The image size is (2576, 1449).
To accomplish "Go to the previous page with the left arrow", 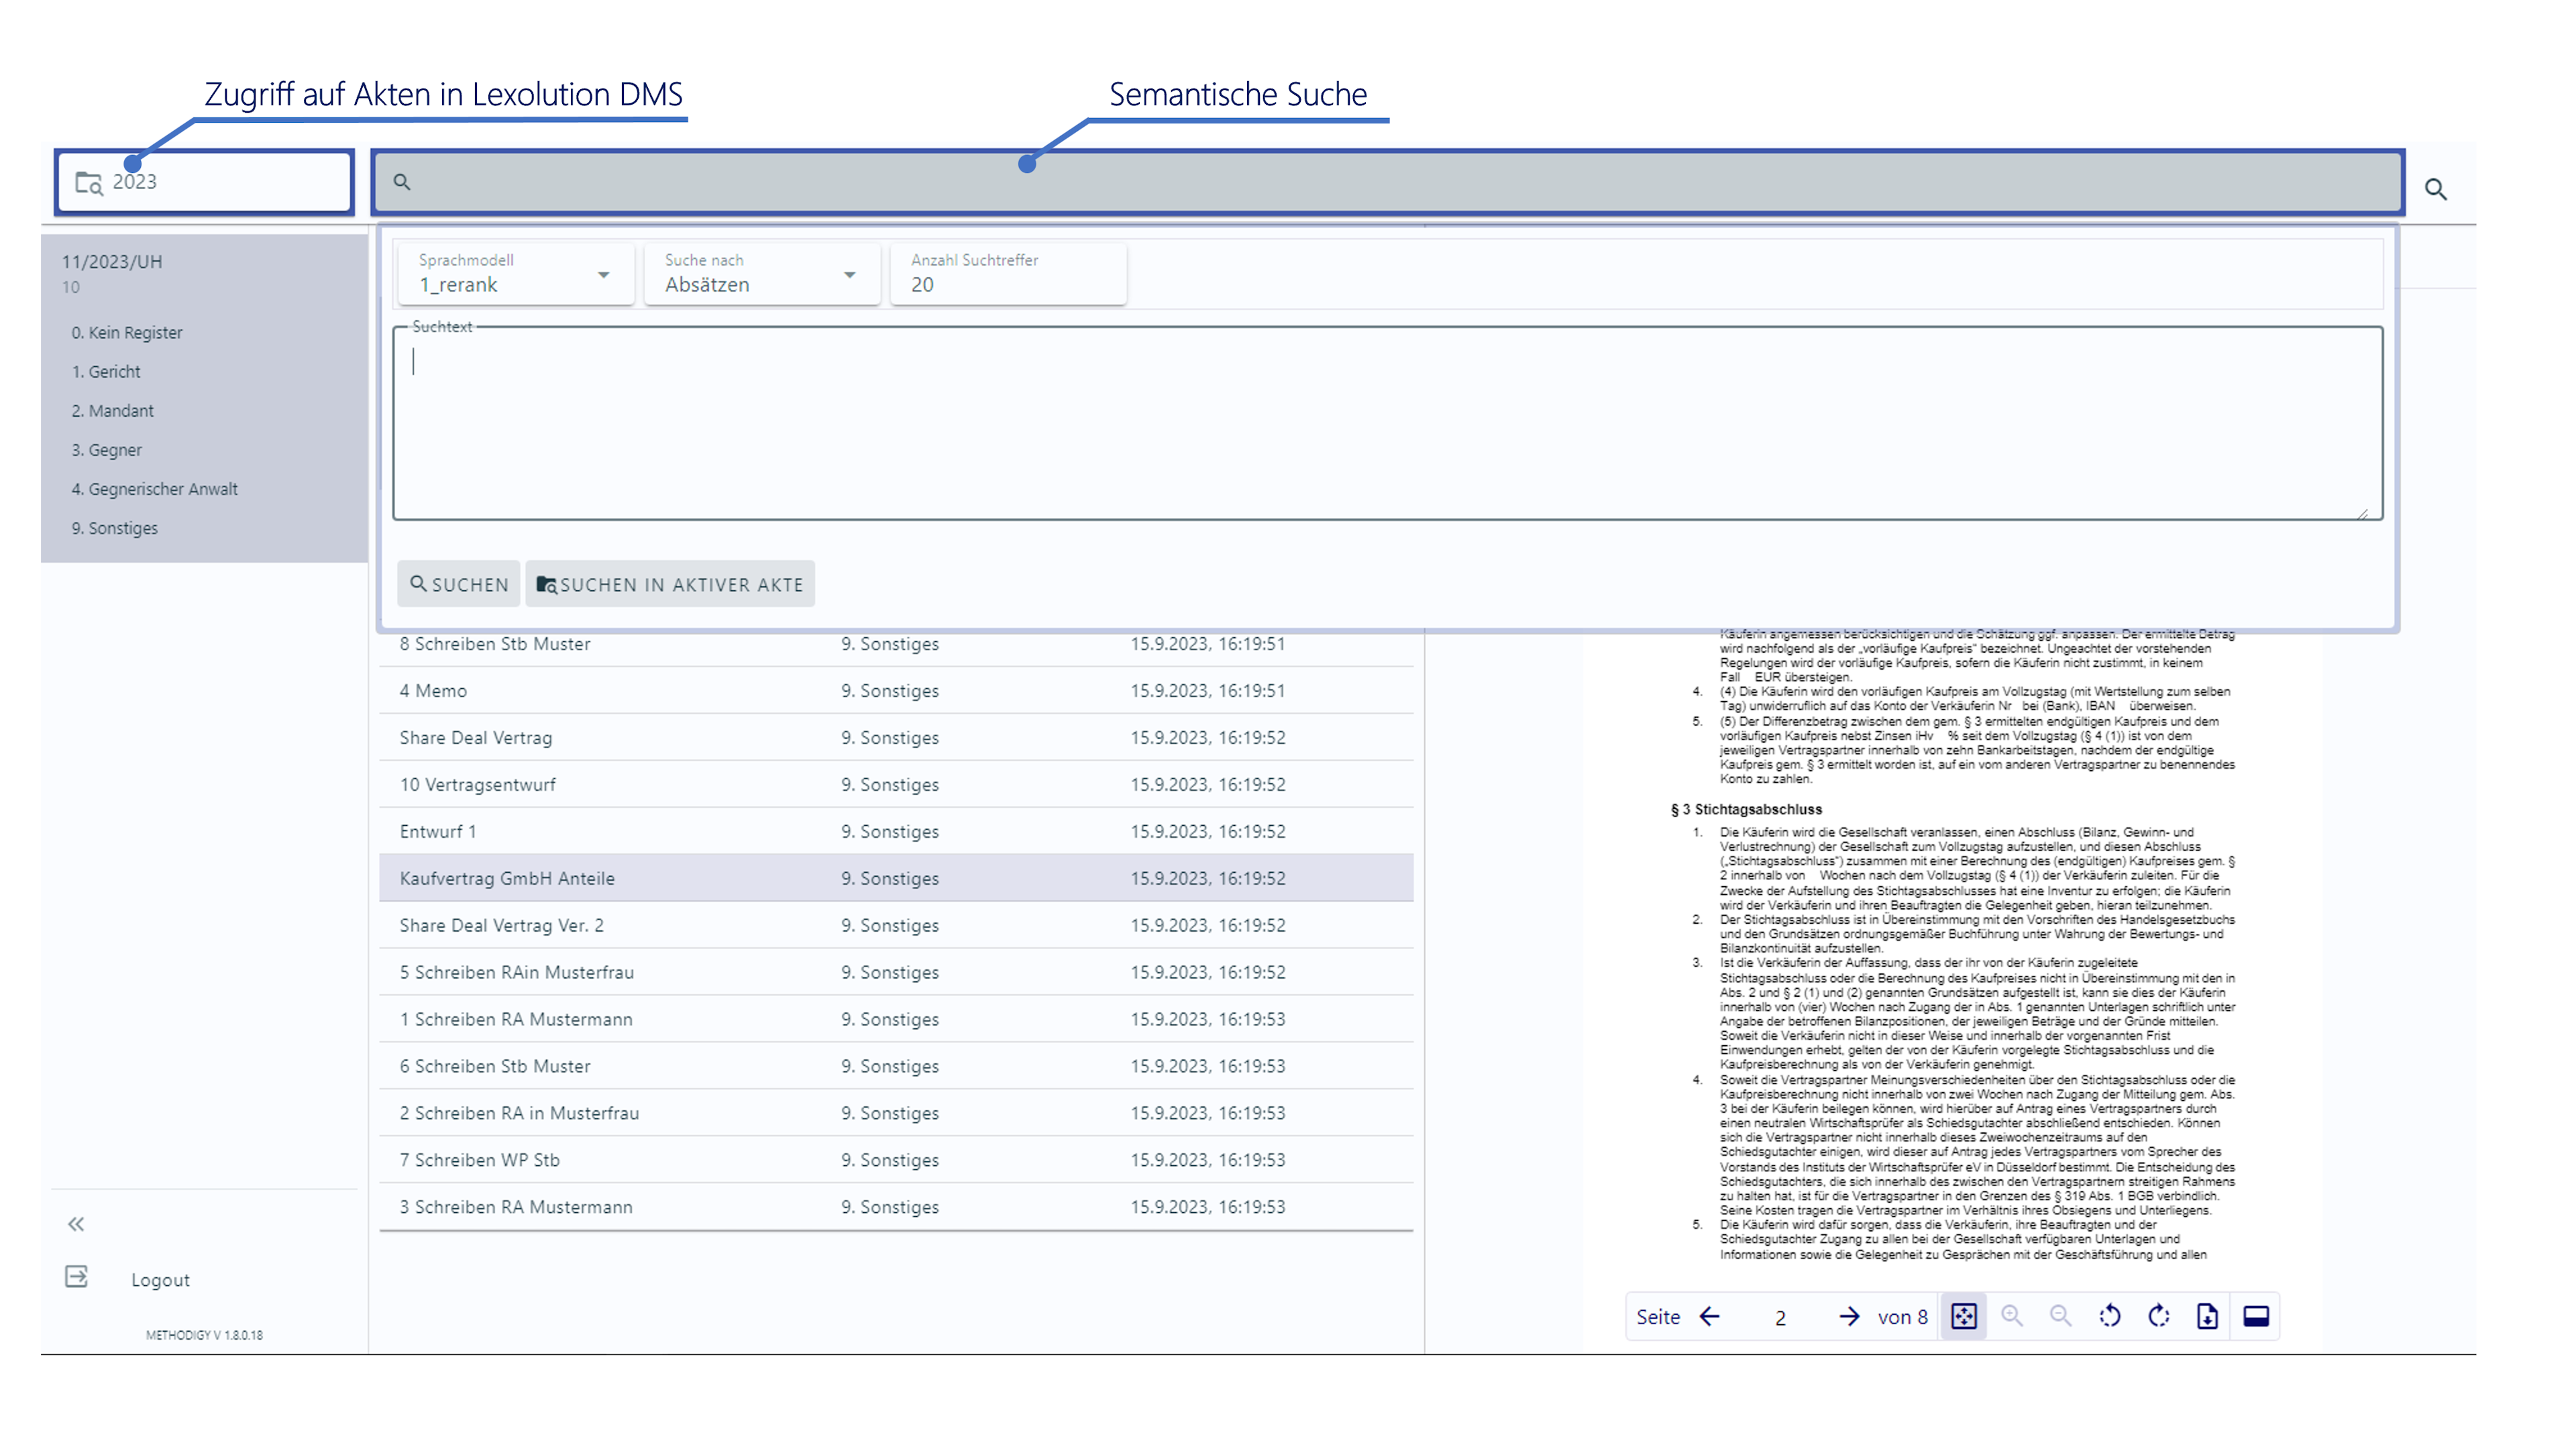I will (x=1710, y=1317).
